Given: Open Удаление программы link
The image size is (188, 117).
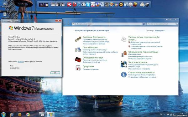Looking at the screenshot, I should [91, 69].
